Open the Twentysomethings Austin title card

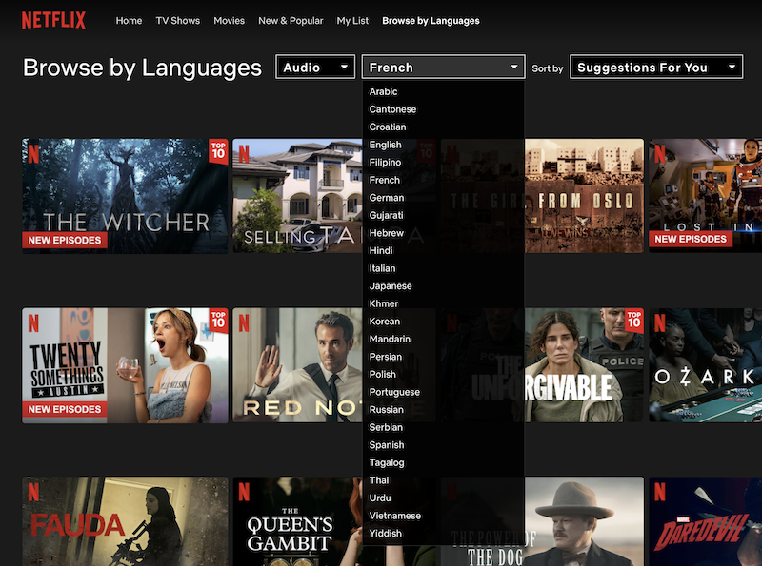coord(125,365)
